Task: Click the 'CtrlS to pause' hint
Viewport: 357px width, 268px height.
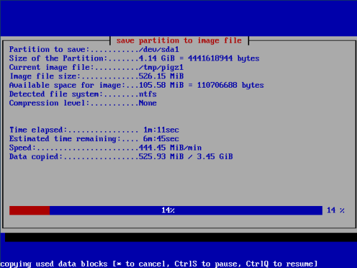Action: [206, 264]
